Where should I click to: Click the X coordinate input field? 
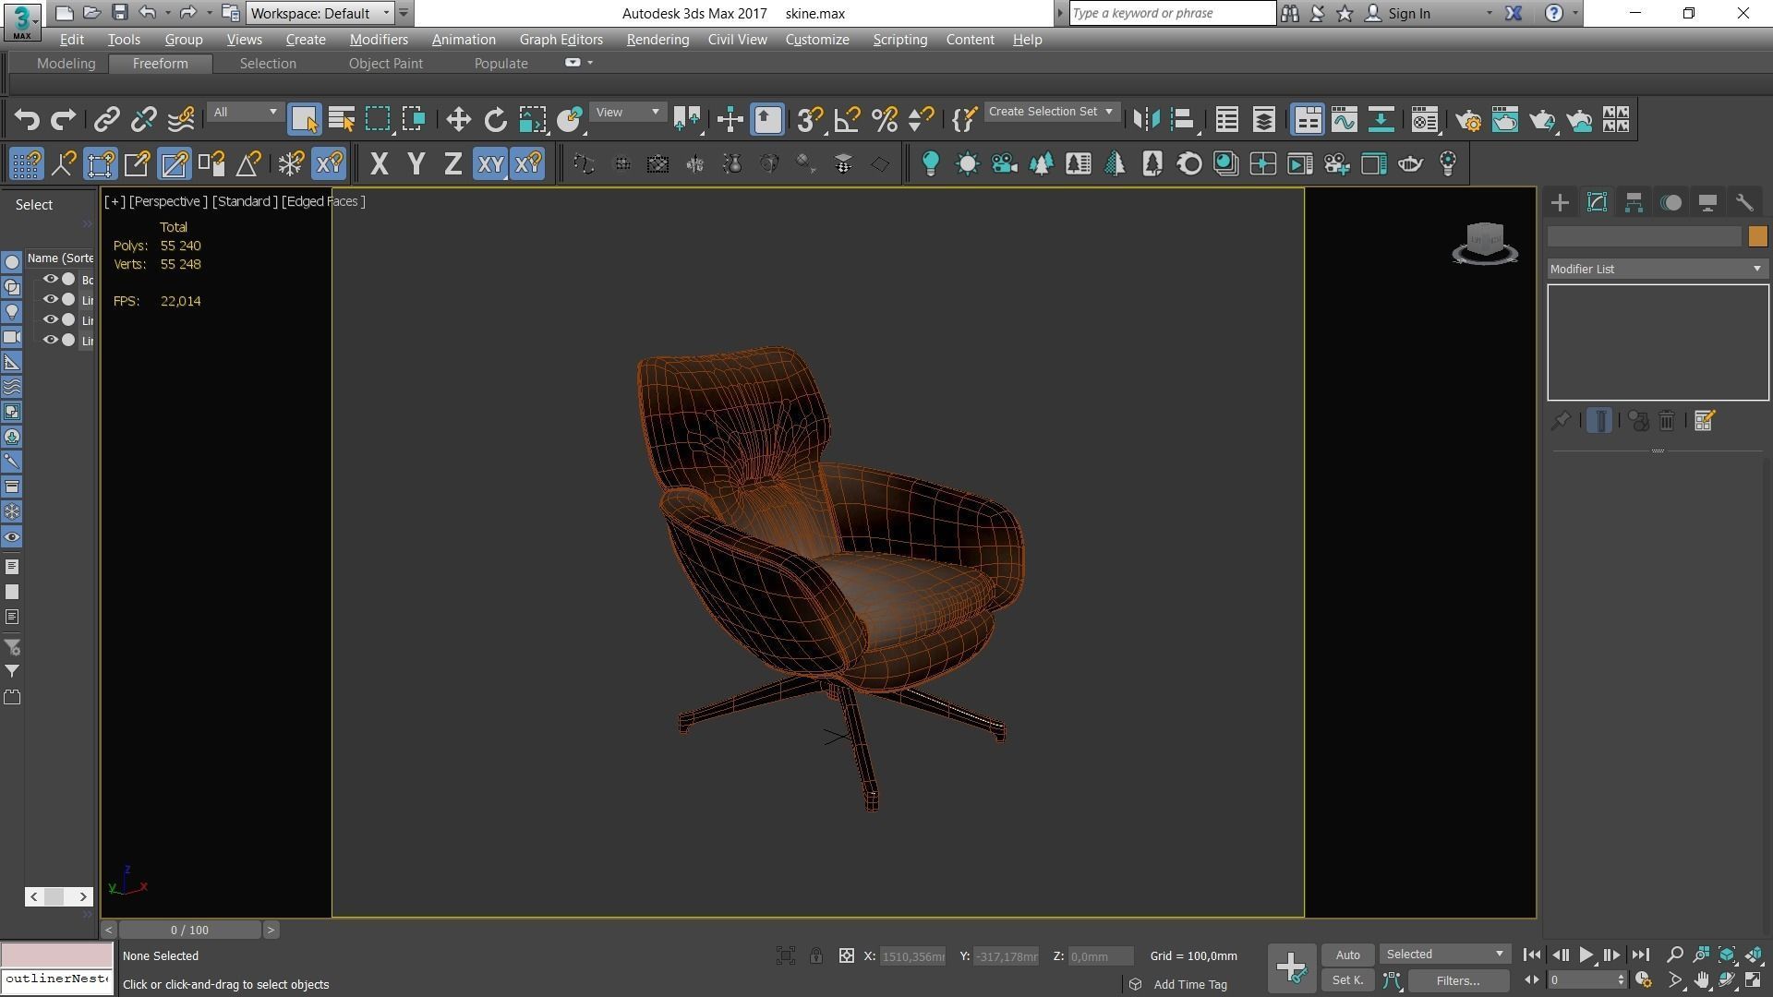pyautogui.click(x=912, y=956)
